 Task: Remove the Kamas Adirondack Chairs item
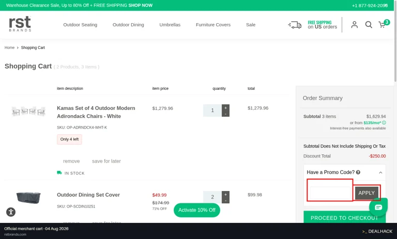71,161
